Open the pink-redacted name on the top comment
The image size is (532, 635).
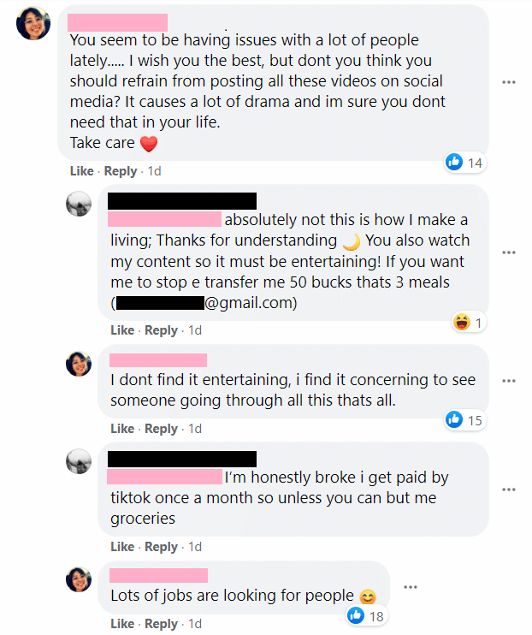(117, 22)
